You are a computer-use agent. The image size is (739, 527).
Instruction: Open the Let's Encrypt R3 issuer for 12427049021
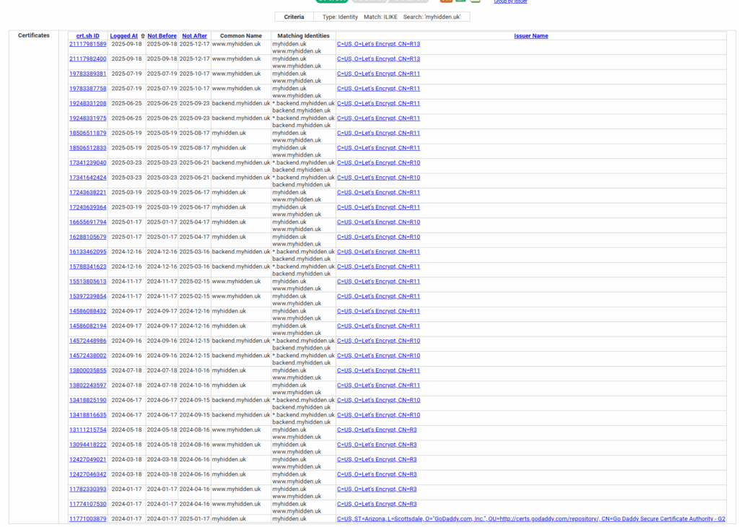click(377, 460)
